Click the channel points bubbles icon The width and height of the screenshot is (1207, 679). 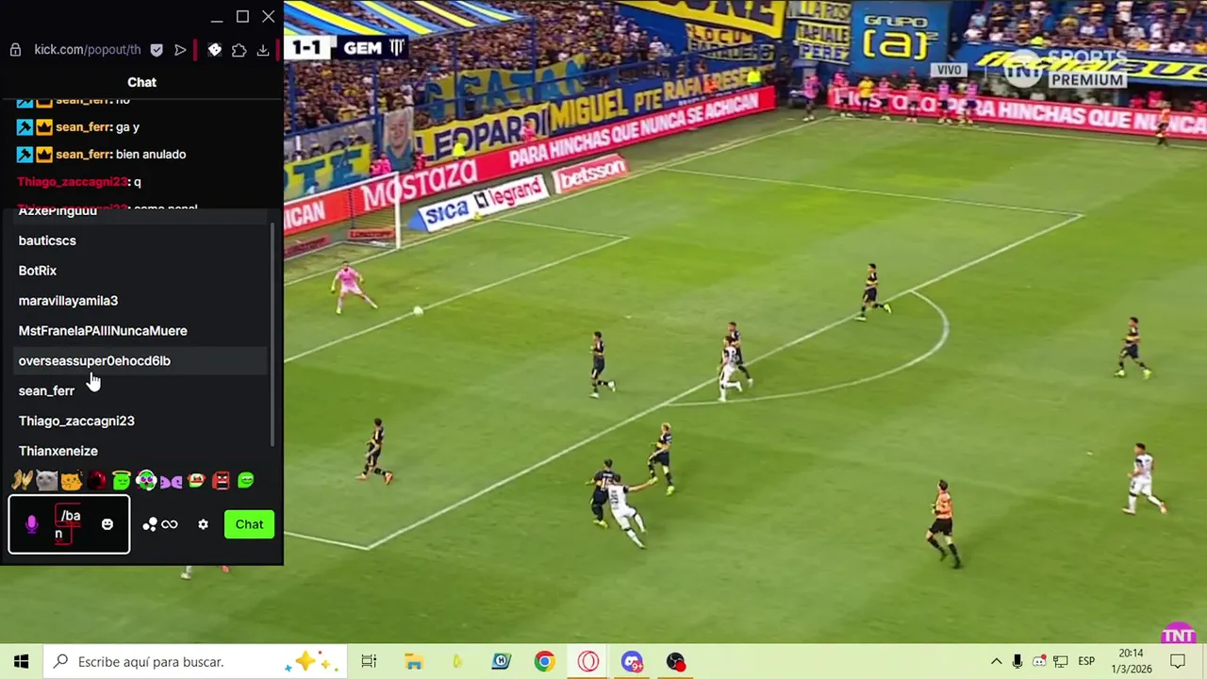tap(150, 524)
